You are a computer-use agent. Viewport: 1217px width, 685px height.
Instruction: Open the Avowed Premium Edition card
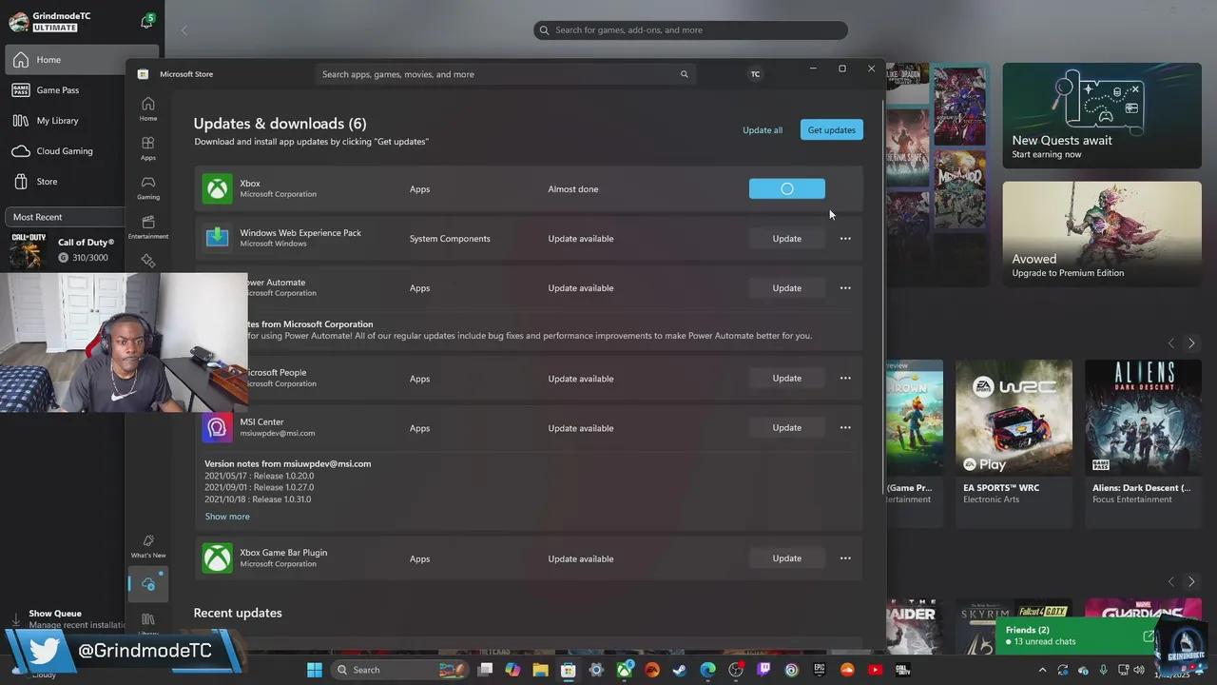tap(1102, 234)
